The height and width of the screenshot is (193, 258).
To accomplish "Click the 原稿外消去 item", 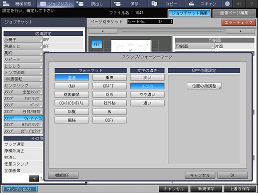I will point(23,151).
